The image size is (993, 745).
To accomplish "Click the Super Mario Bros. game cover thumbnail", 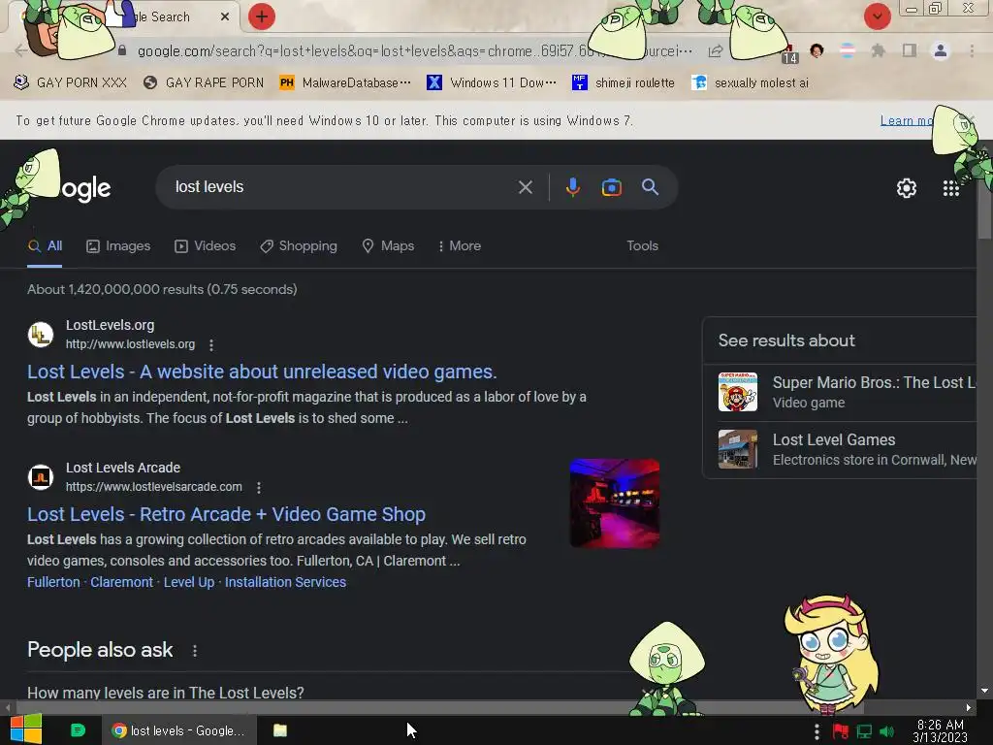I will (x=738, y=392).
